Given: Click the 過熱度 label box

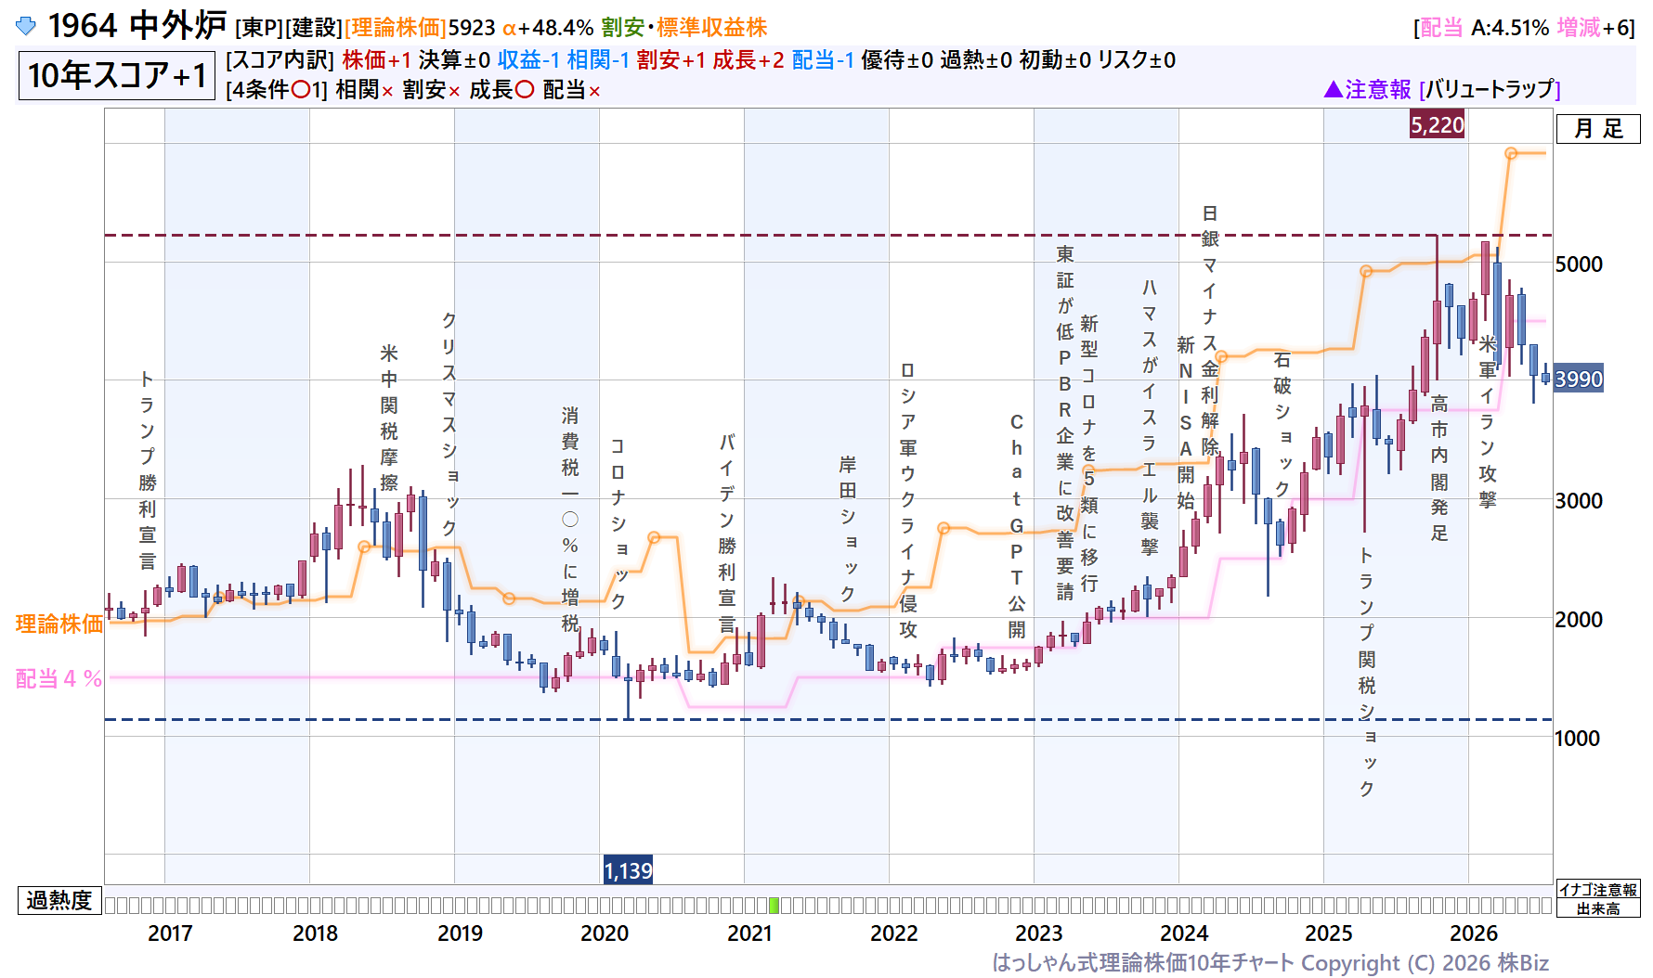Looking at the screenshot, I should (59, 900).
